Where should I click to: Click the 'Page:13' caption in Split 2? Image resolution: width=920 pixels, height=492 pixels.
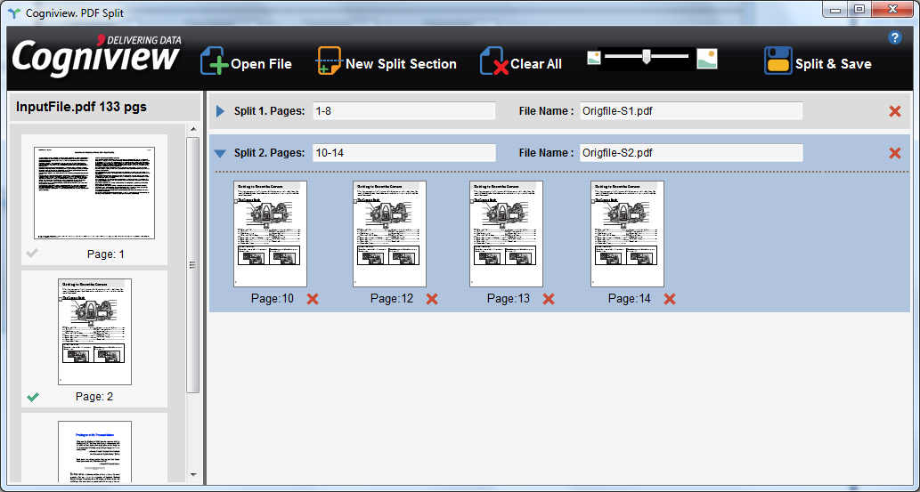(x=509, y=298)
